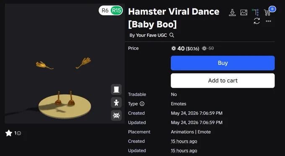Viewport: 285px width, 156px height.
Task: Click the Tradable No value
Action: pyautogui.click(x=174, y=94)
